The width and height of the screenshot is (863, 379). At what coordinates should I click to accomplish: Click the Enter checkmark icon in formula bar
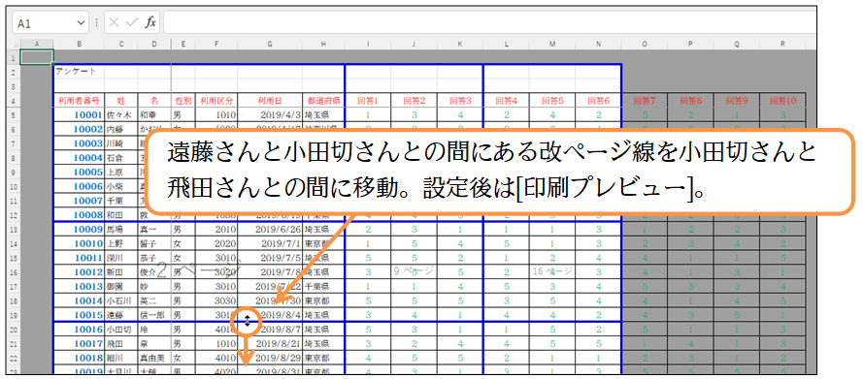132,23
